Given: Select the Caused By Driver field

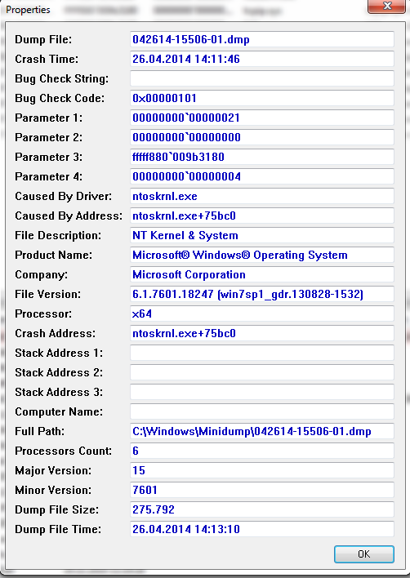Looking at the screenshot, I should (x=262, y=196).
